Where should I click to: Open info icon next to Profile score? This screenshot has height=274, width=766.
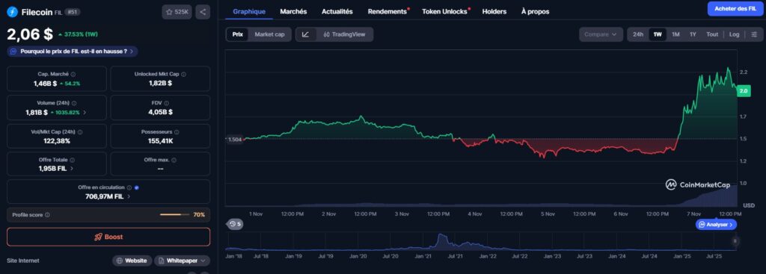[x=47, y=214]
